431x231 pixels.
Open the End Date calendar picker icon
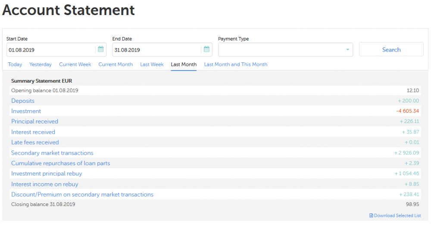[x=206, y=49]
